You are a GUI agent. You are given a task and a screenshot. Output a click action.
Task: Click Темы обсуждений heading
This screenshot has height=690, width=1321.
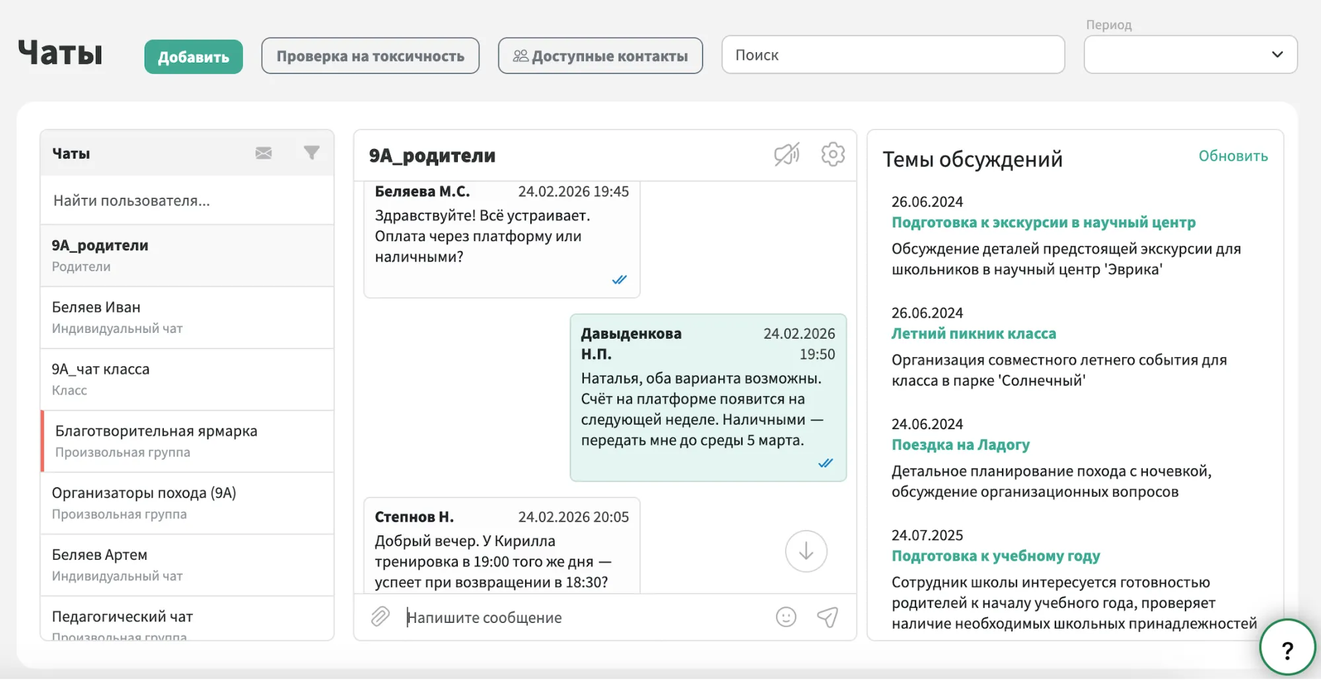tap(972, 159)
